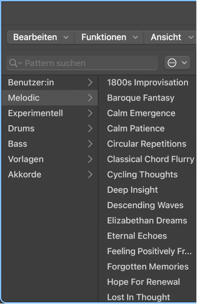
Task: Open the Funktionen menu
Action: (x=105, y=37)
